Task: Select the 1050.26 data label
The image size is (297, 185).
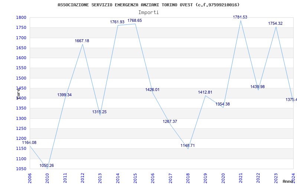Action: click(x=47, y=165)
